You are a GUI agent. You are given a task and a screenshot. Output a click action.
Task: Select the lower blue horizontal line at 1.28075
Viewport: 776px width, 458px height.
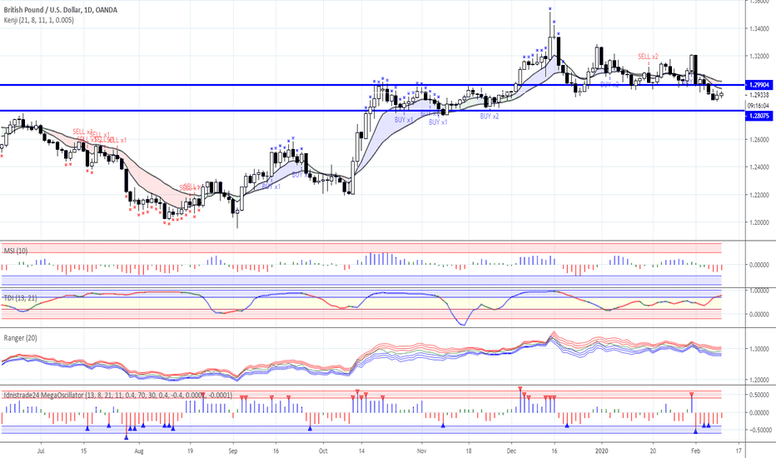pyautogui.click(x=372, y=111)
